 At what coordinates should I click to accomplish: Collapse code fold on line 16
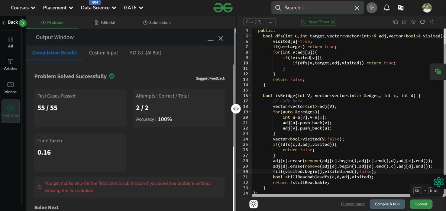tap(251, 96)
